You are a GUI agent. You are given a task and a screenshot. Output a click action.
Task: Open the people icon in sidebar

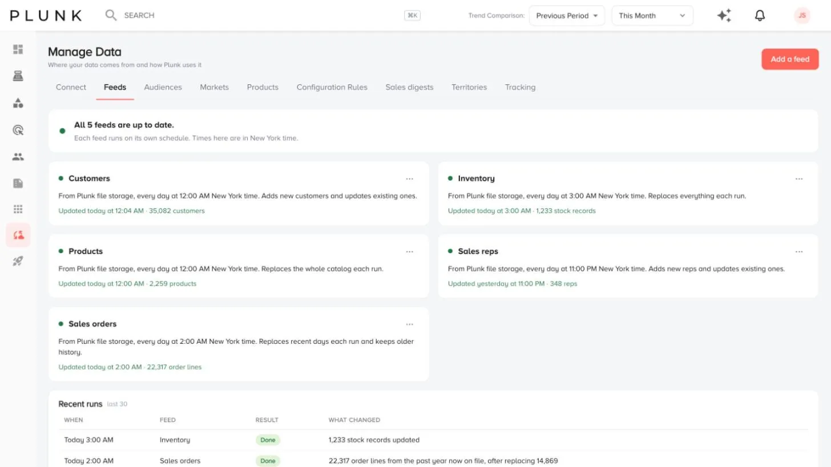click(x=18, y=157)
